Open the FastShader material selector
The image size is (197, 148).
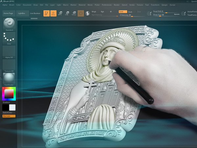(9, 79)
